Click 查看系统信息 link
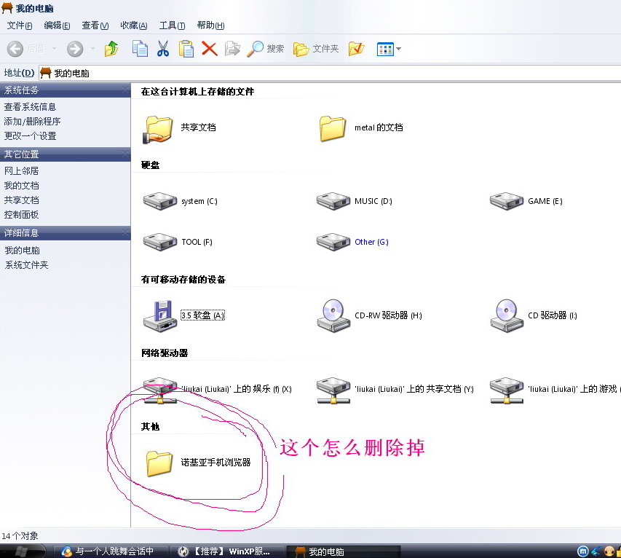Viewport: 621px width, 558px height. tap(30, 107)
